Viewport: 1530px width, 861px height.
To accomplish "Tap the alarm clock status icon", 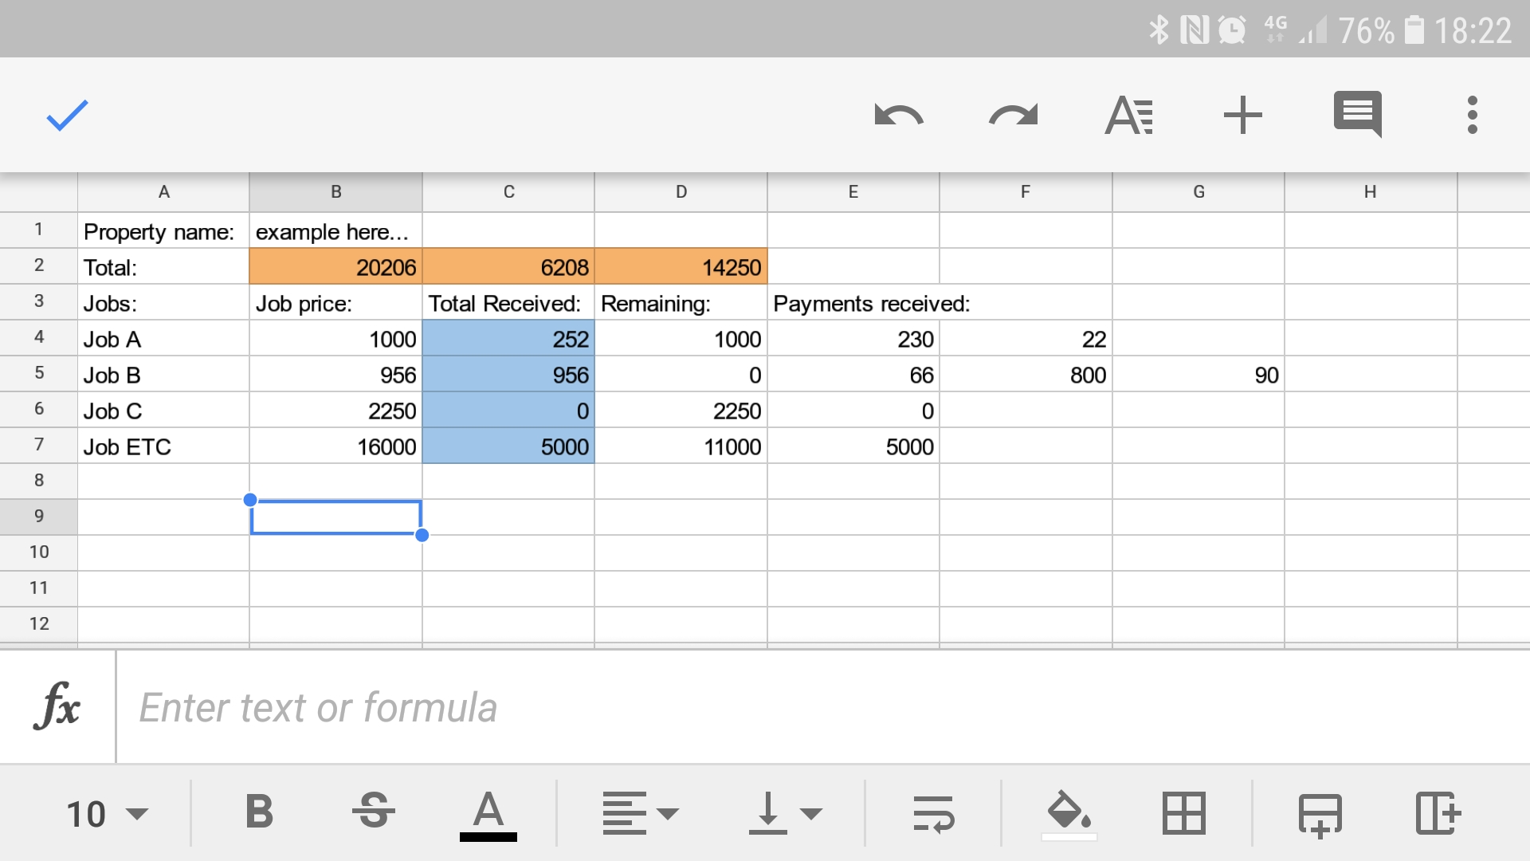I will (1232, 30).
